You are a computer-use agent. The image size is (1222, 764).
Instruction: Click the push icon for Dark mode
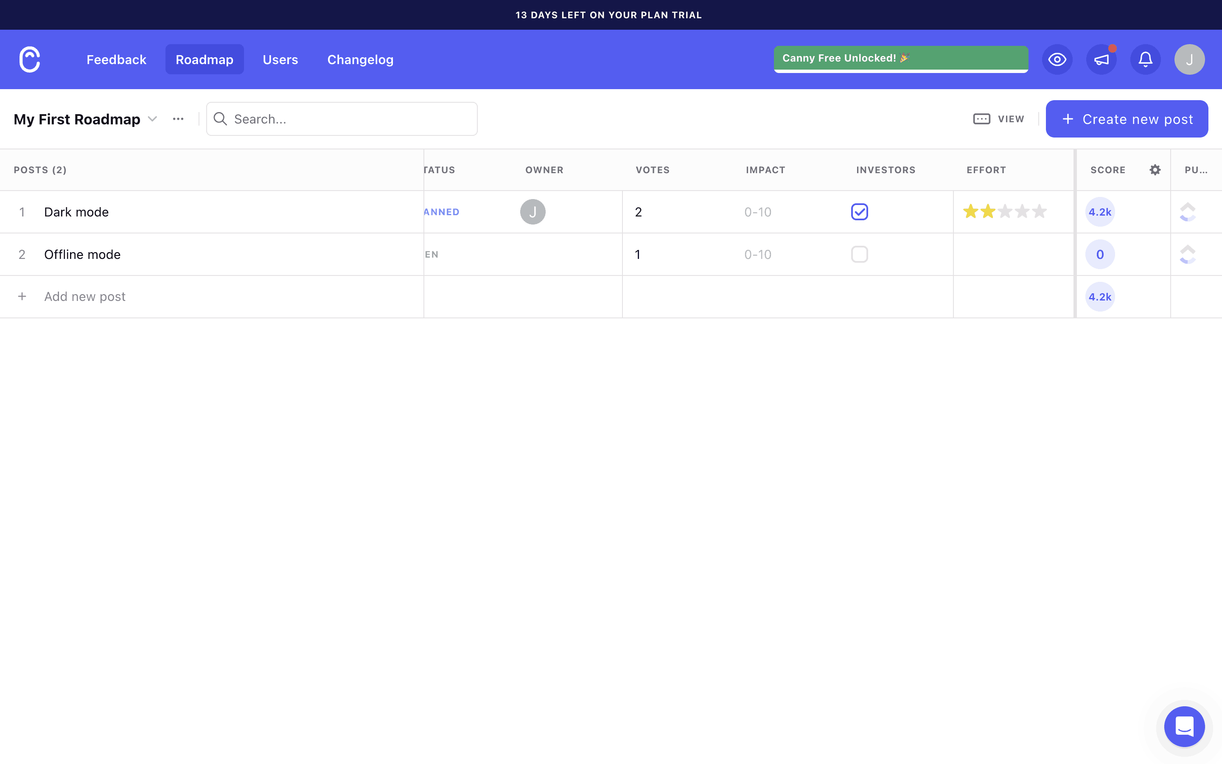pyautogui.click(x=1187, y=212)
